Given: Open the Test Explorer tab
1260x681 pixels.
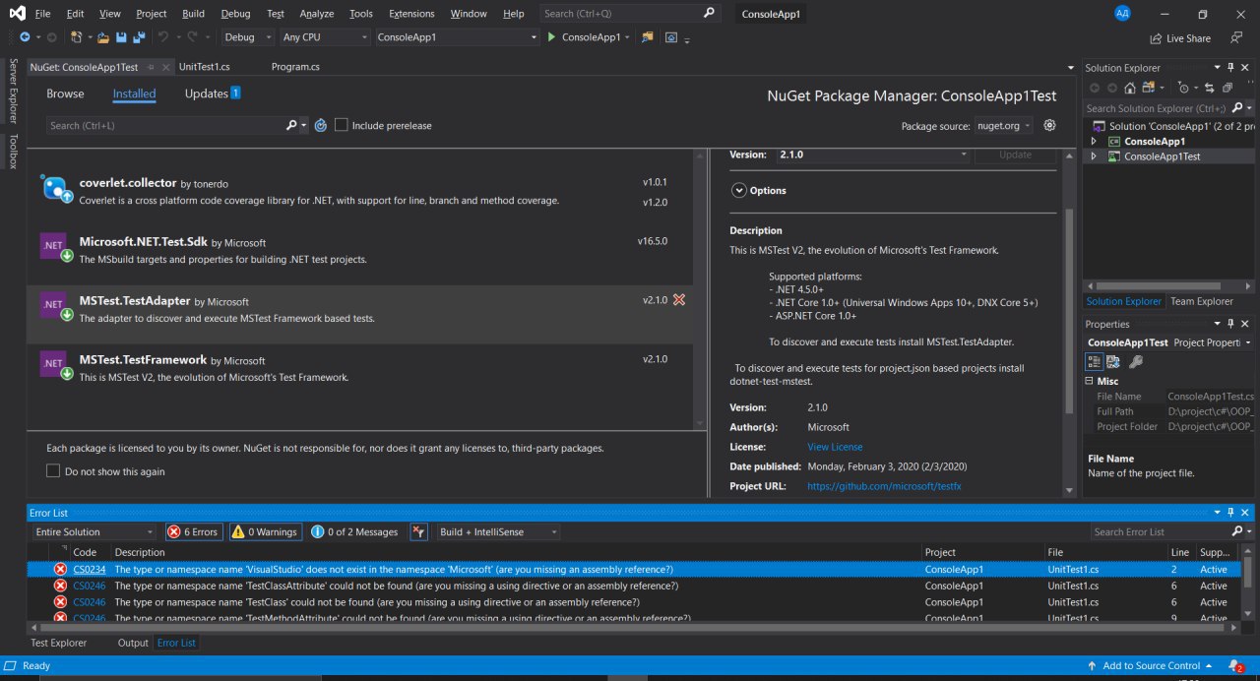Looking at the screenshot, I should pos(59,643).
